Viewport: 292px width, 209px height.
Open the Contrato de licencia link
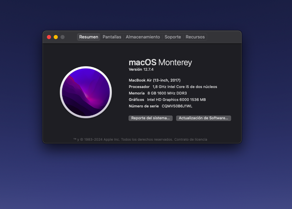click(191, 140)
